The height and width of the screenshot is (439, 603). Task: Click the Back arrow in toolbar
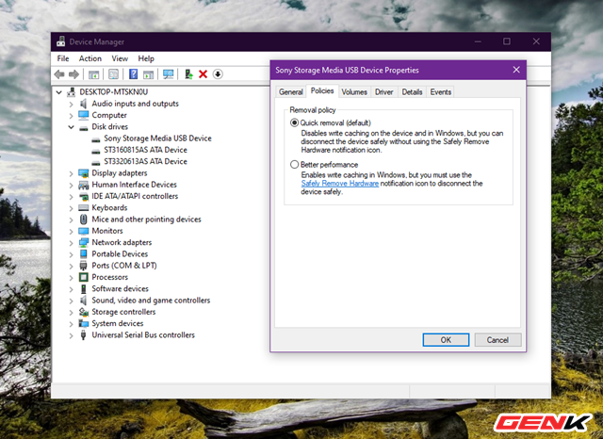click(x=60, y=73)
